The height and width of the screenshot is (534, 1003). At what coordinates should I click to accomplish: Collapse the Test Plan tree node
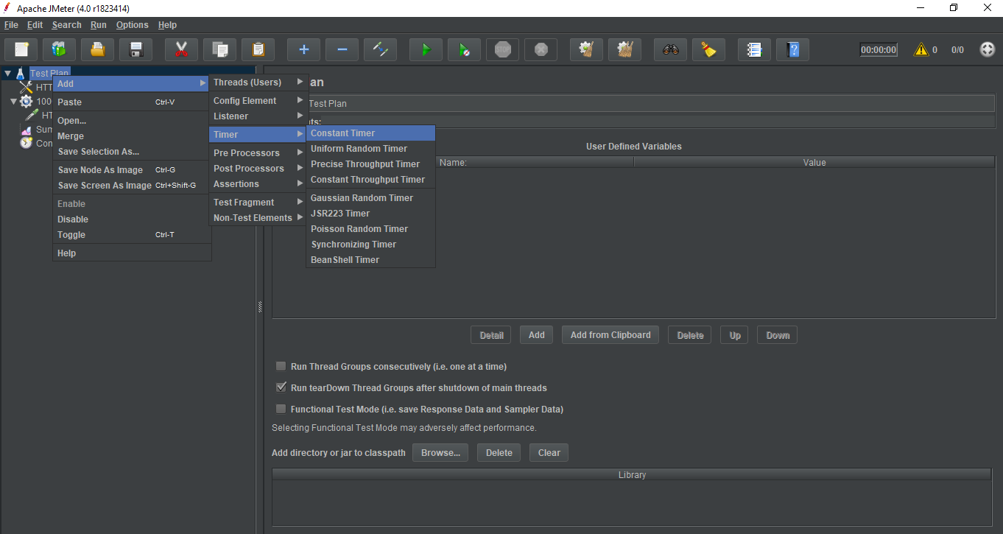click(7, 74)
